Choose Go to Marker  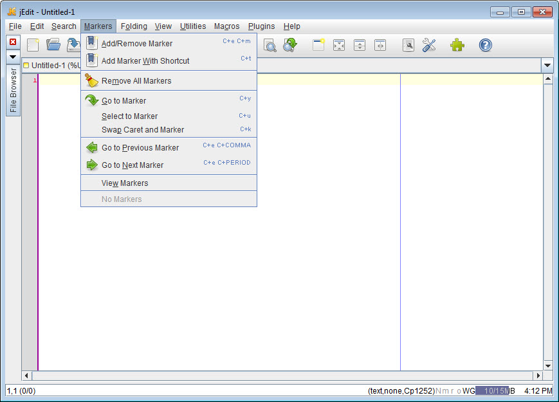pyautogui.click(x=169, y=101)
